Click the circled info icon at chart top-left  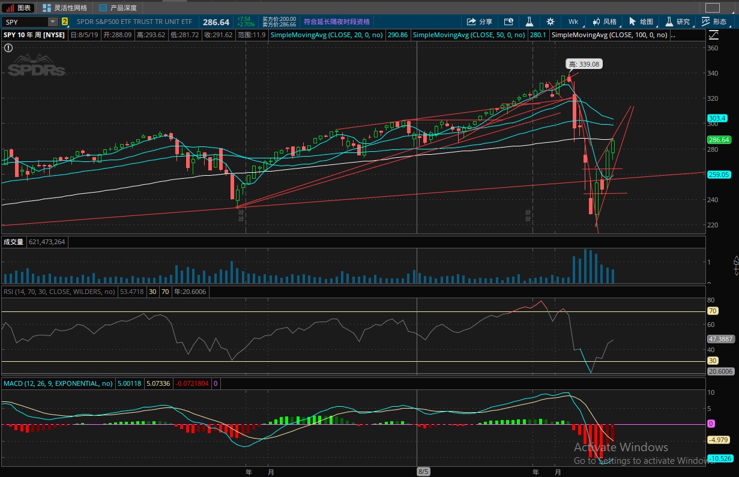click(8, 47)
